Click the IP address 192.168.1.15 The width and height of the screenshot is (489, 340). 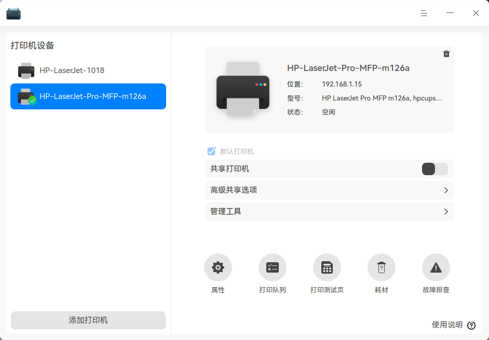point(342,84)
